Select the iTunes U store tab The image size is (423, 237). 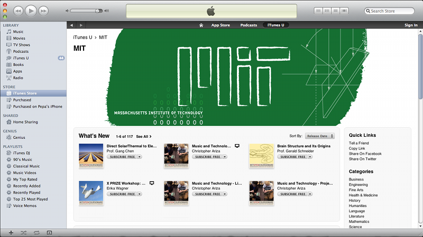[x=275, y=25]
